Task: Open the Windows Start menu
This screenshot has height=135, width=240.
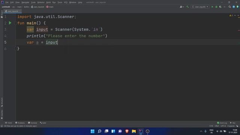Action: point(93,131)
